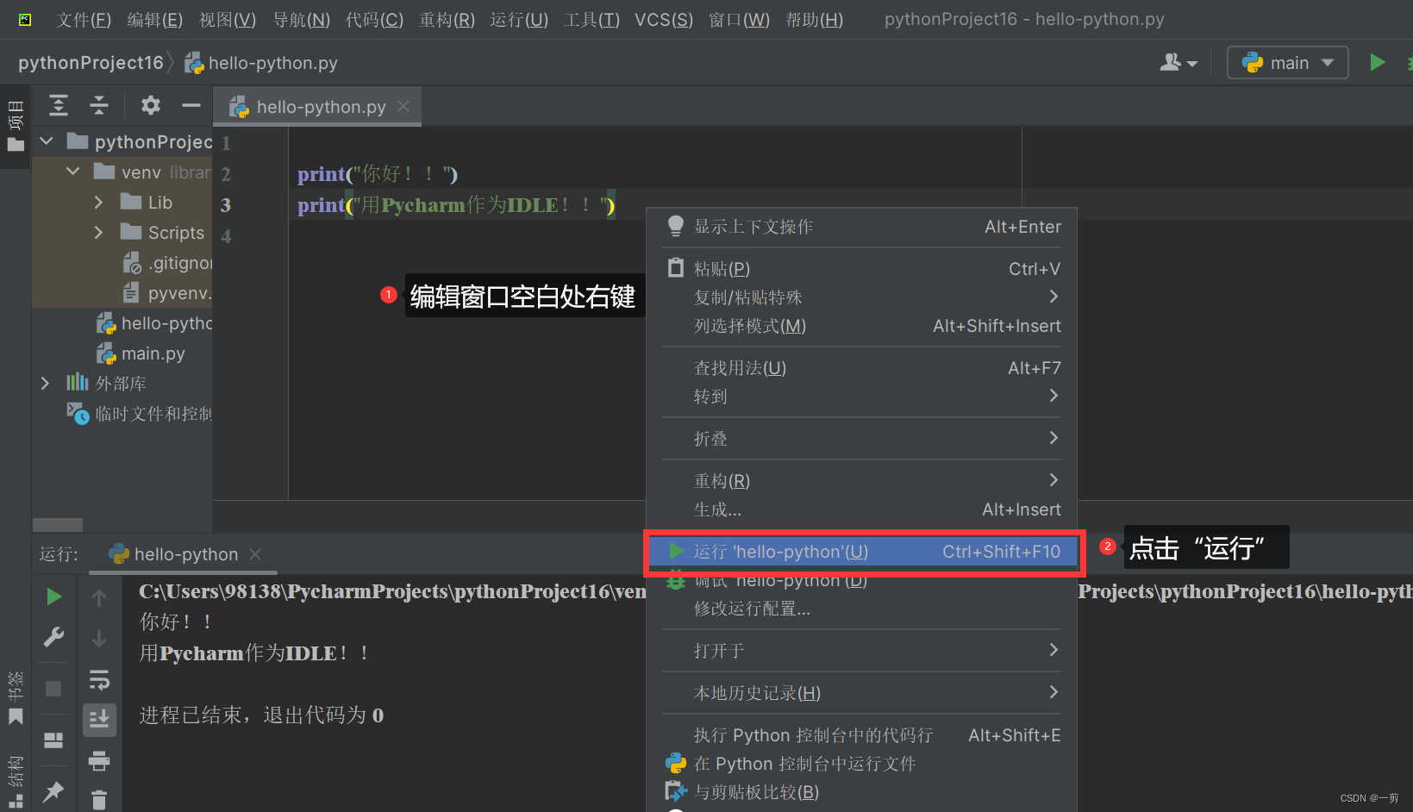Click the green Run button in top toolbar
1413x812 pixels.
pos(1377,62)
